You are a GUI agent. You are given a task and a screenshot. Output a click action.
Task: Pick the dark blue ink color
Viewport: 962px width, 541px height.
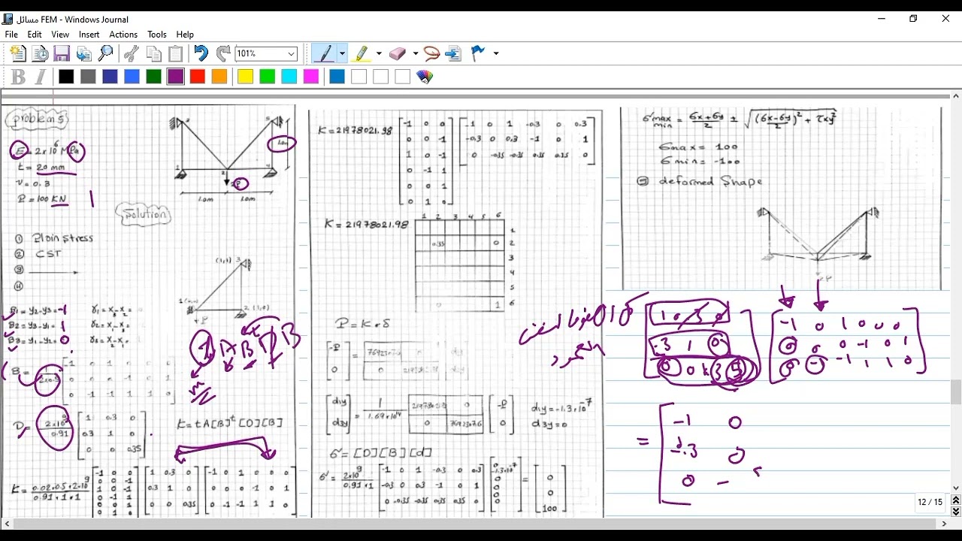[110, 77]
